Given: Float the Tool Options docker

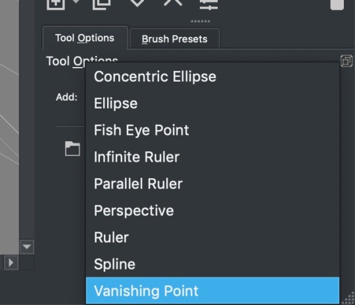Looking at the screenshot, I should 346,61.
